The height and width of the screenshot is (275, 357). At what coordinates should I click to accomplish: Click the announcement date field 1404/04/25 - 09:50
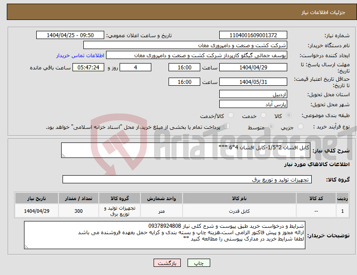tap(70, 35)
